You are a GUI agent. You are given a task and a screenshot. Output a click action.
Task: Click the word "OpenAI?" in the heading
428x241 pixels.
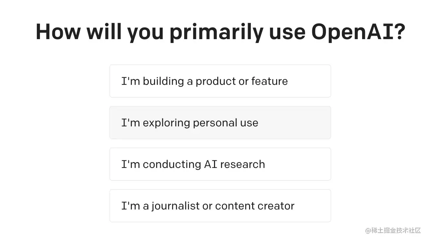point(358,32)
